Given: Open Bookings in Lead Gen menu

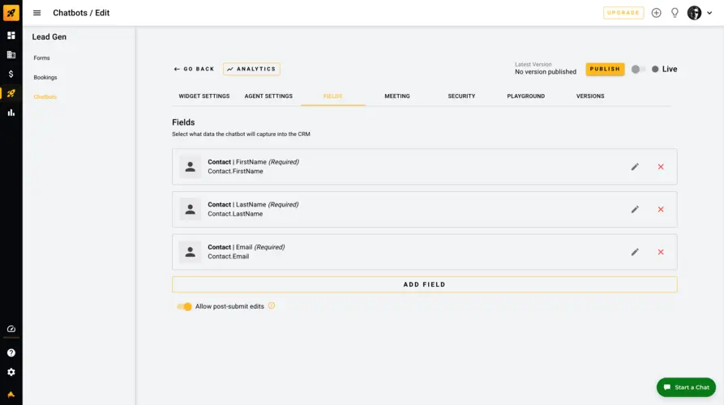Looking at the screenshot, I should [x=45, y=78].
